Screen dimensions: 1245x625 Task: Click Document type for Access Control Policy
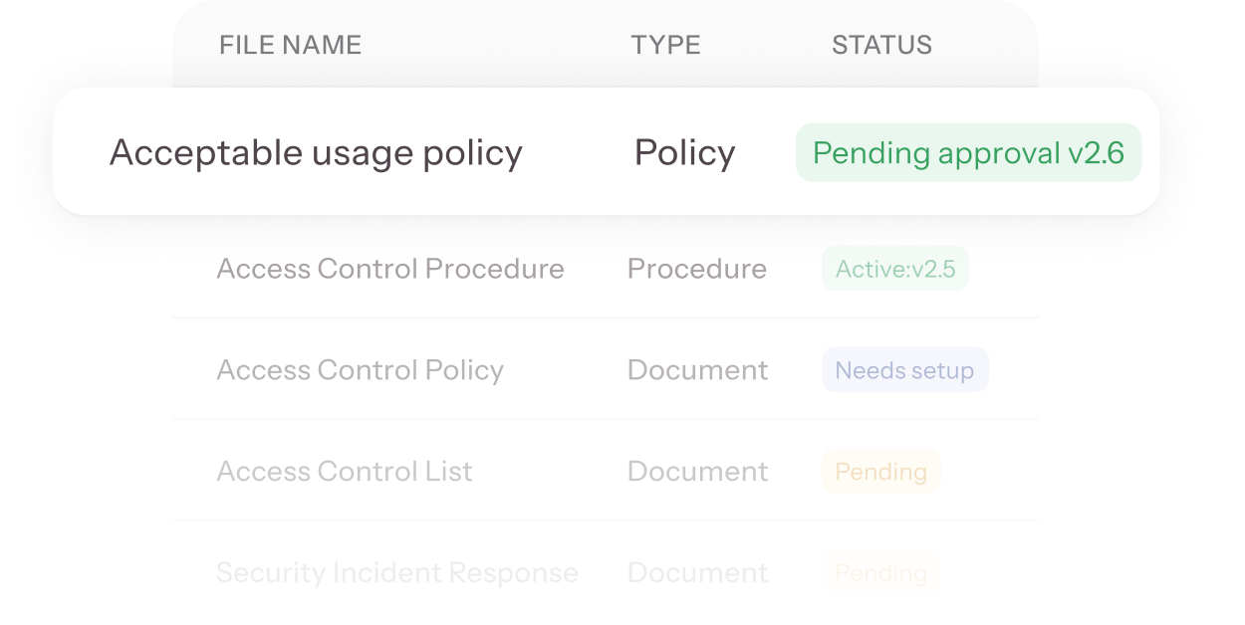pyautogui.click(x=697, y=370)
